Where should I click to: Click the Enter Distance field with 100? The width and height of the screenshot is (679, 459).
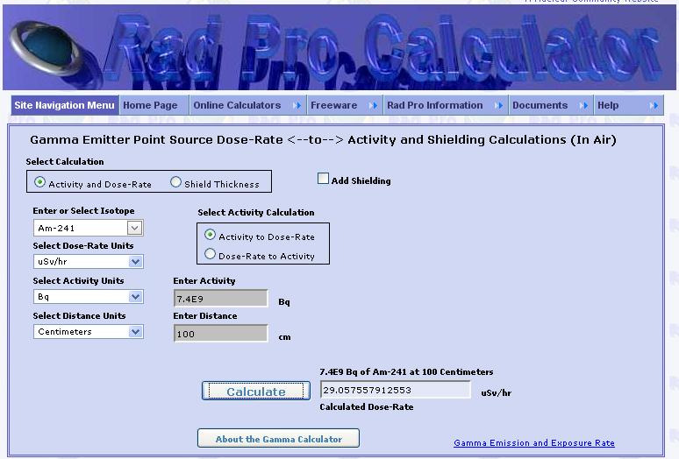tap(221, 334)
